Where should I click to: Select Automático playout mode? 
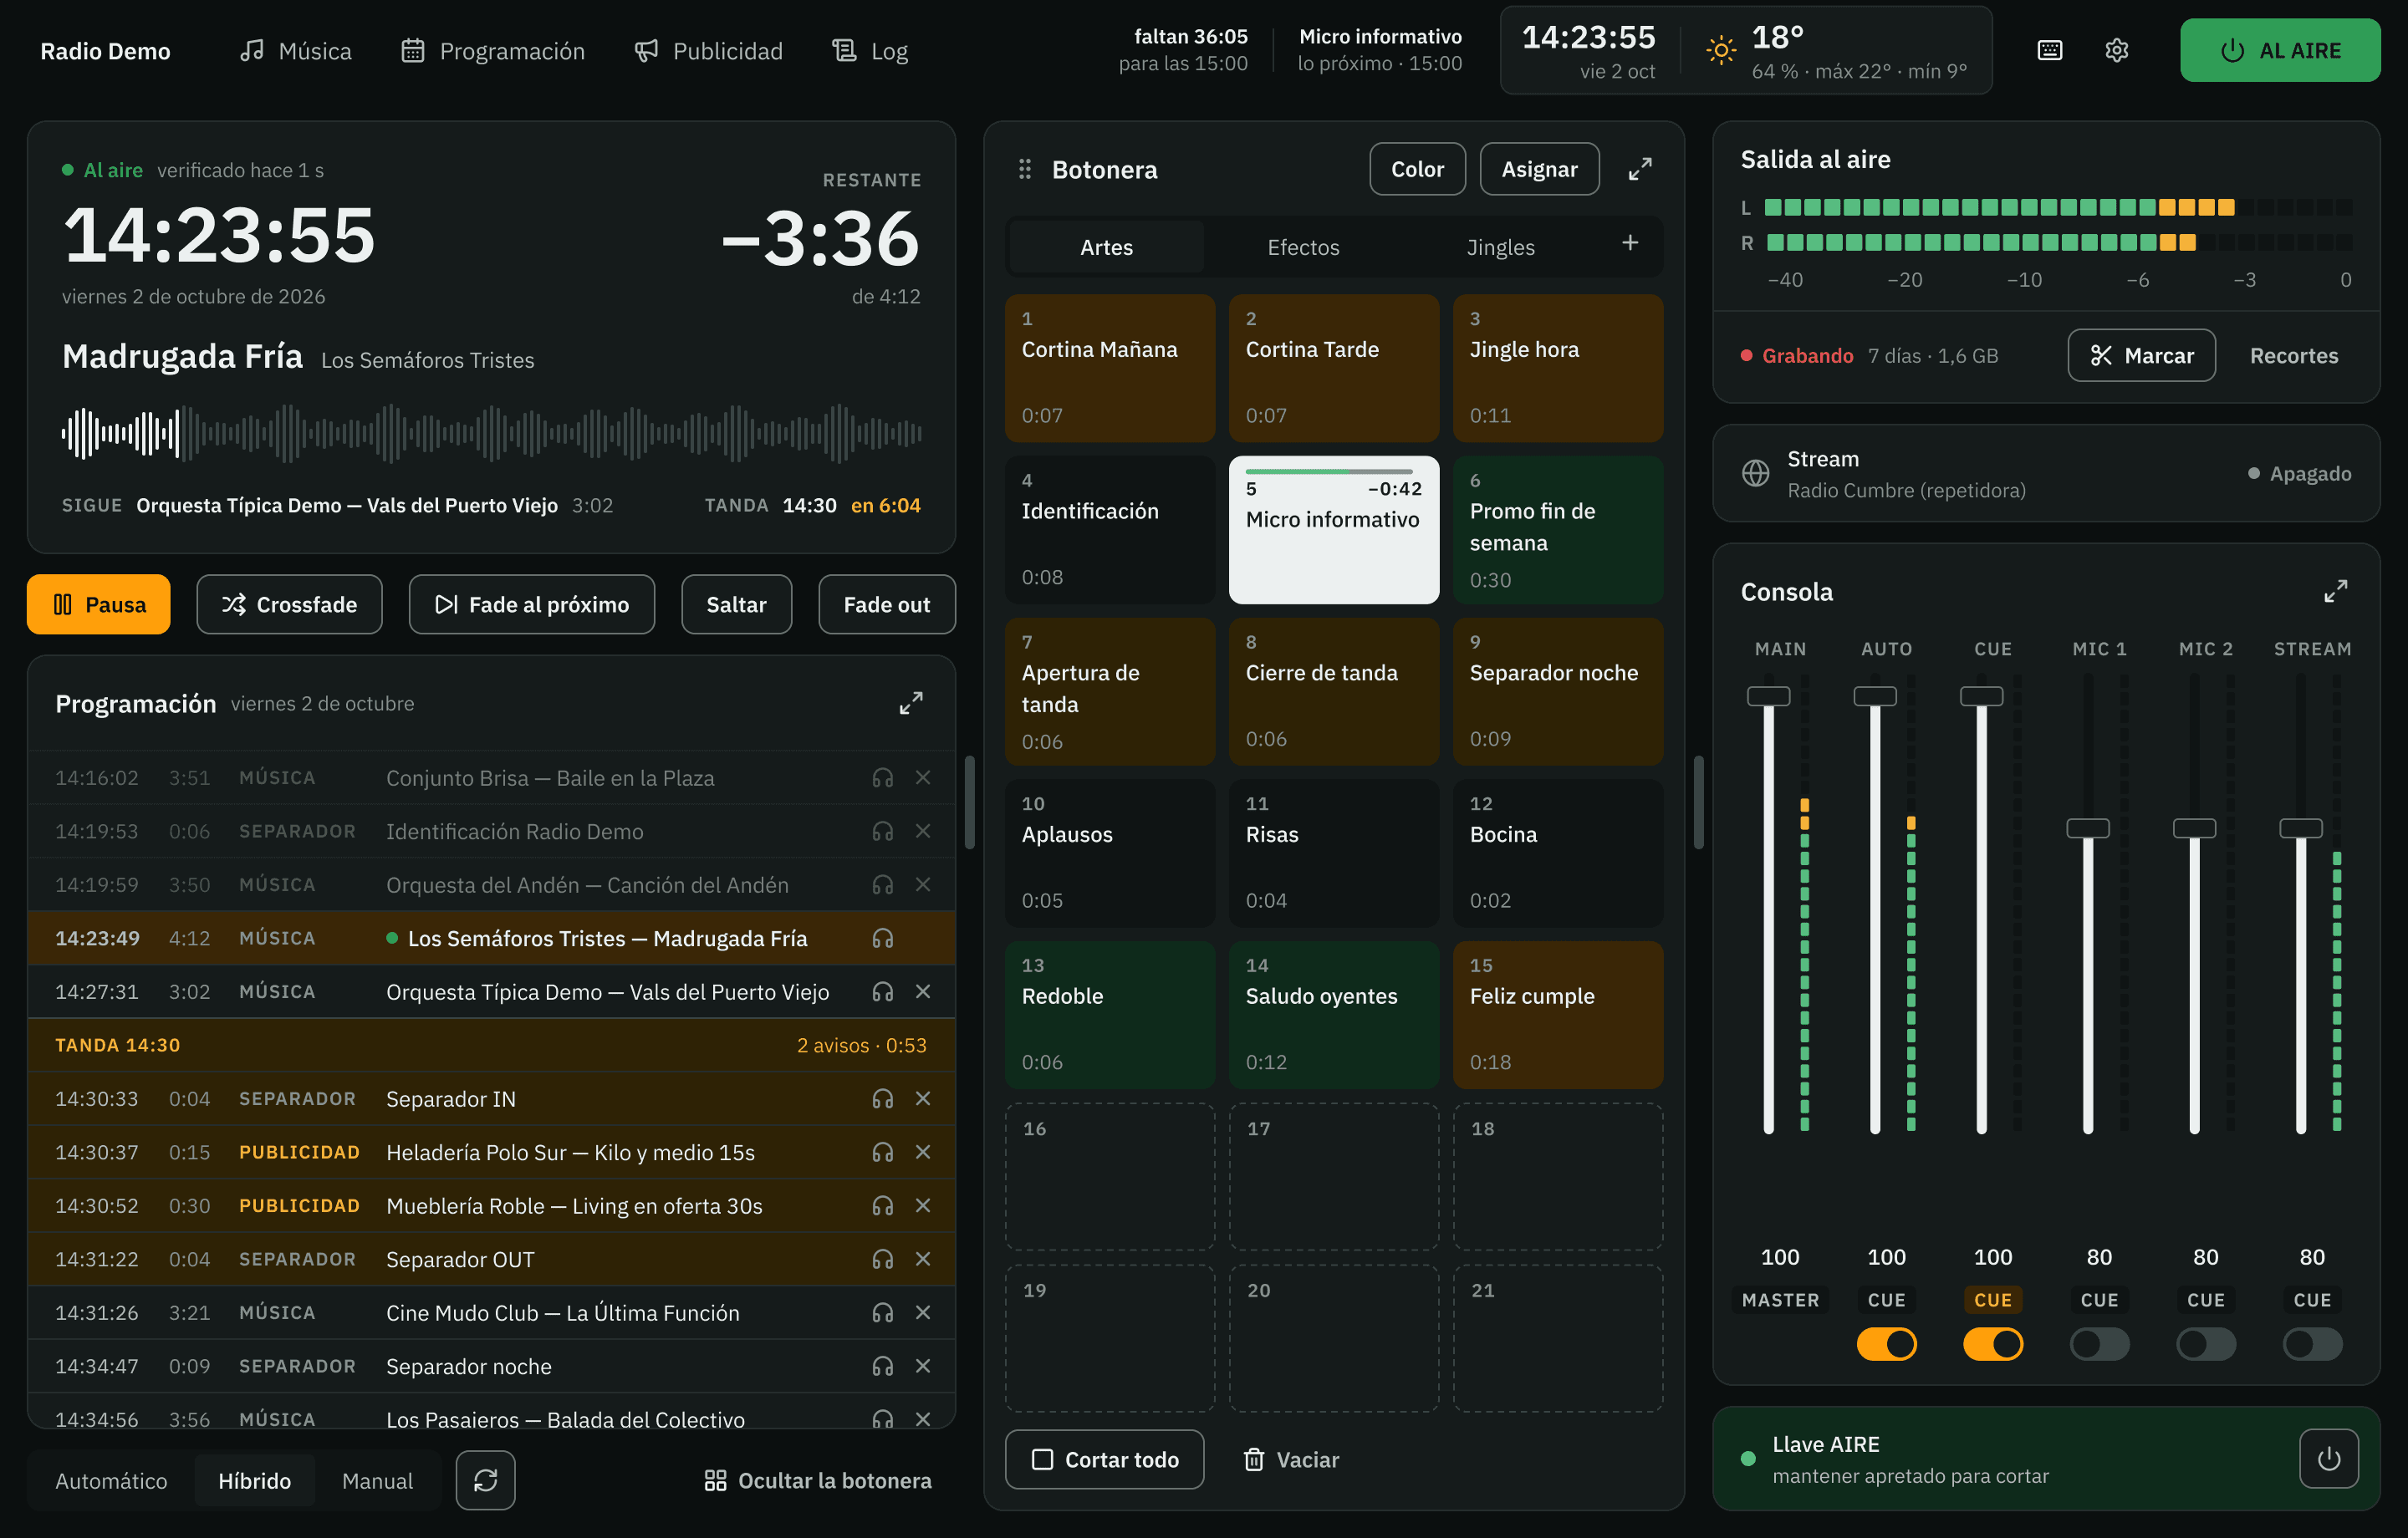pyautogui.click(x=111, y=1481)
